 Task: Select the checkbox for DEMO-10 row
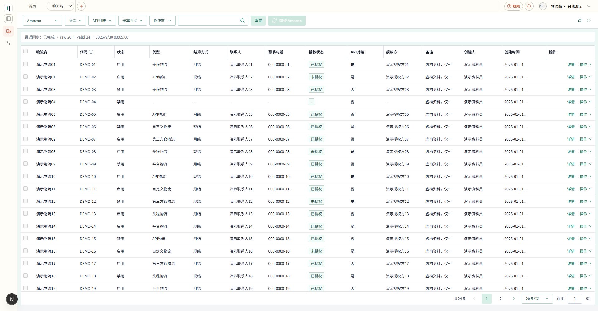coord(26,176)
